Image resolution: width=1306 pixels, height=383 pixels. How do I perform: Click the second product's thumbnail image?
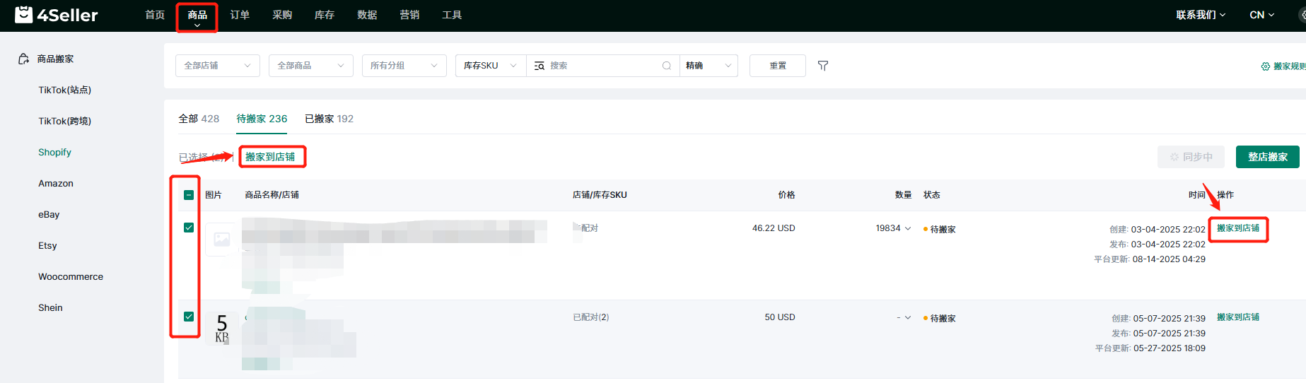[x=221, y=328]
